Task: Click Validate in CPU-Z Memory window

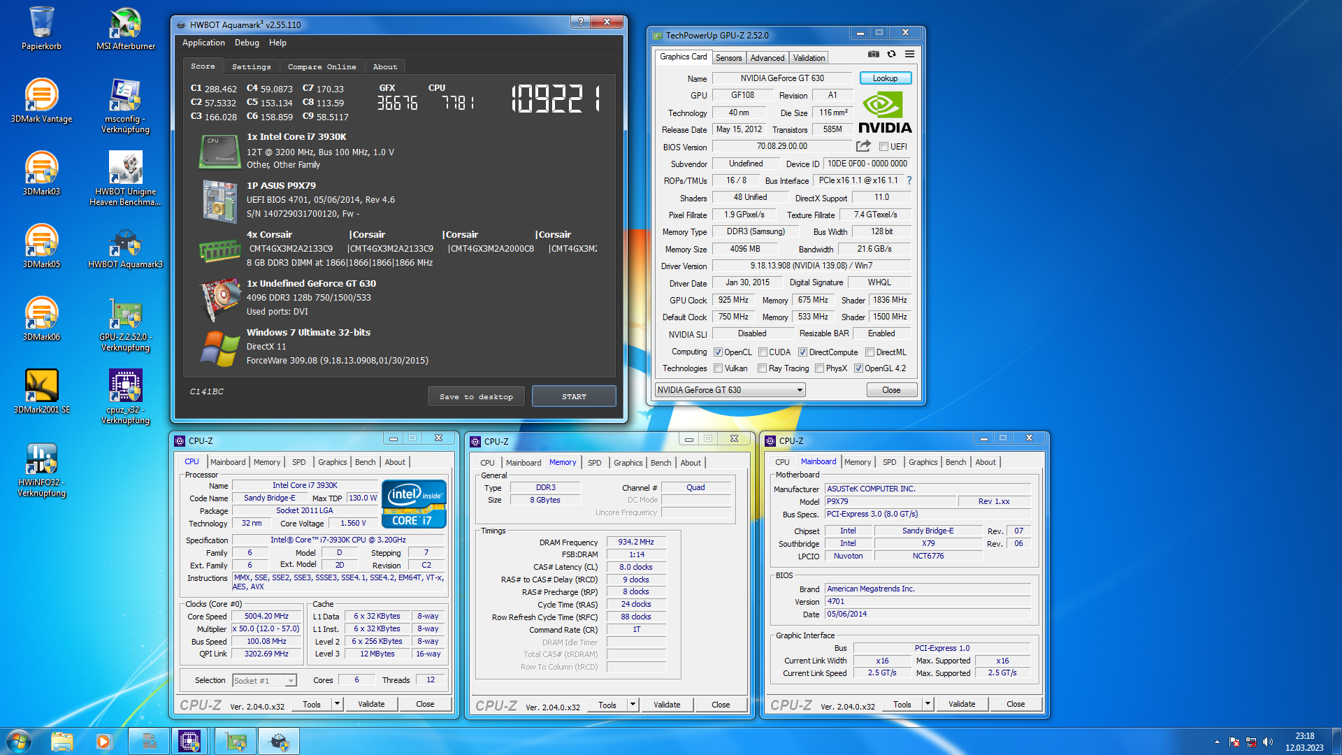Action: (x=667, y=705)
